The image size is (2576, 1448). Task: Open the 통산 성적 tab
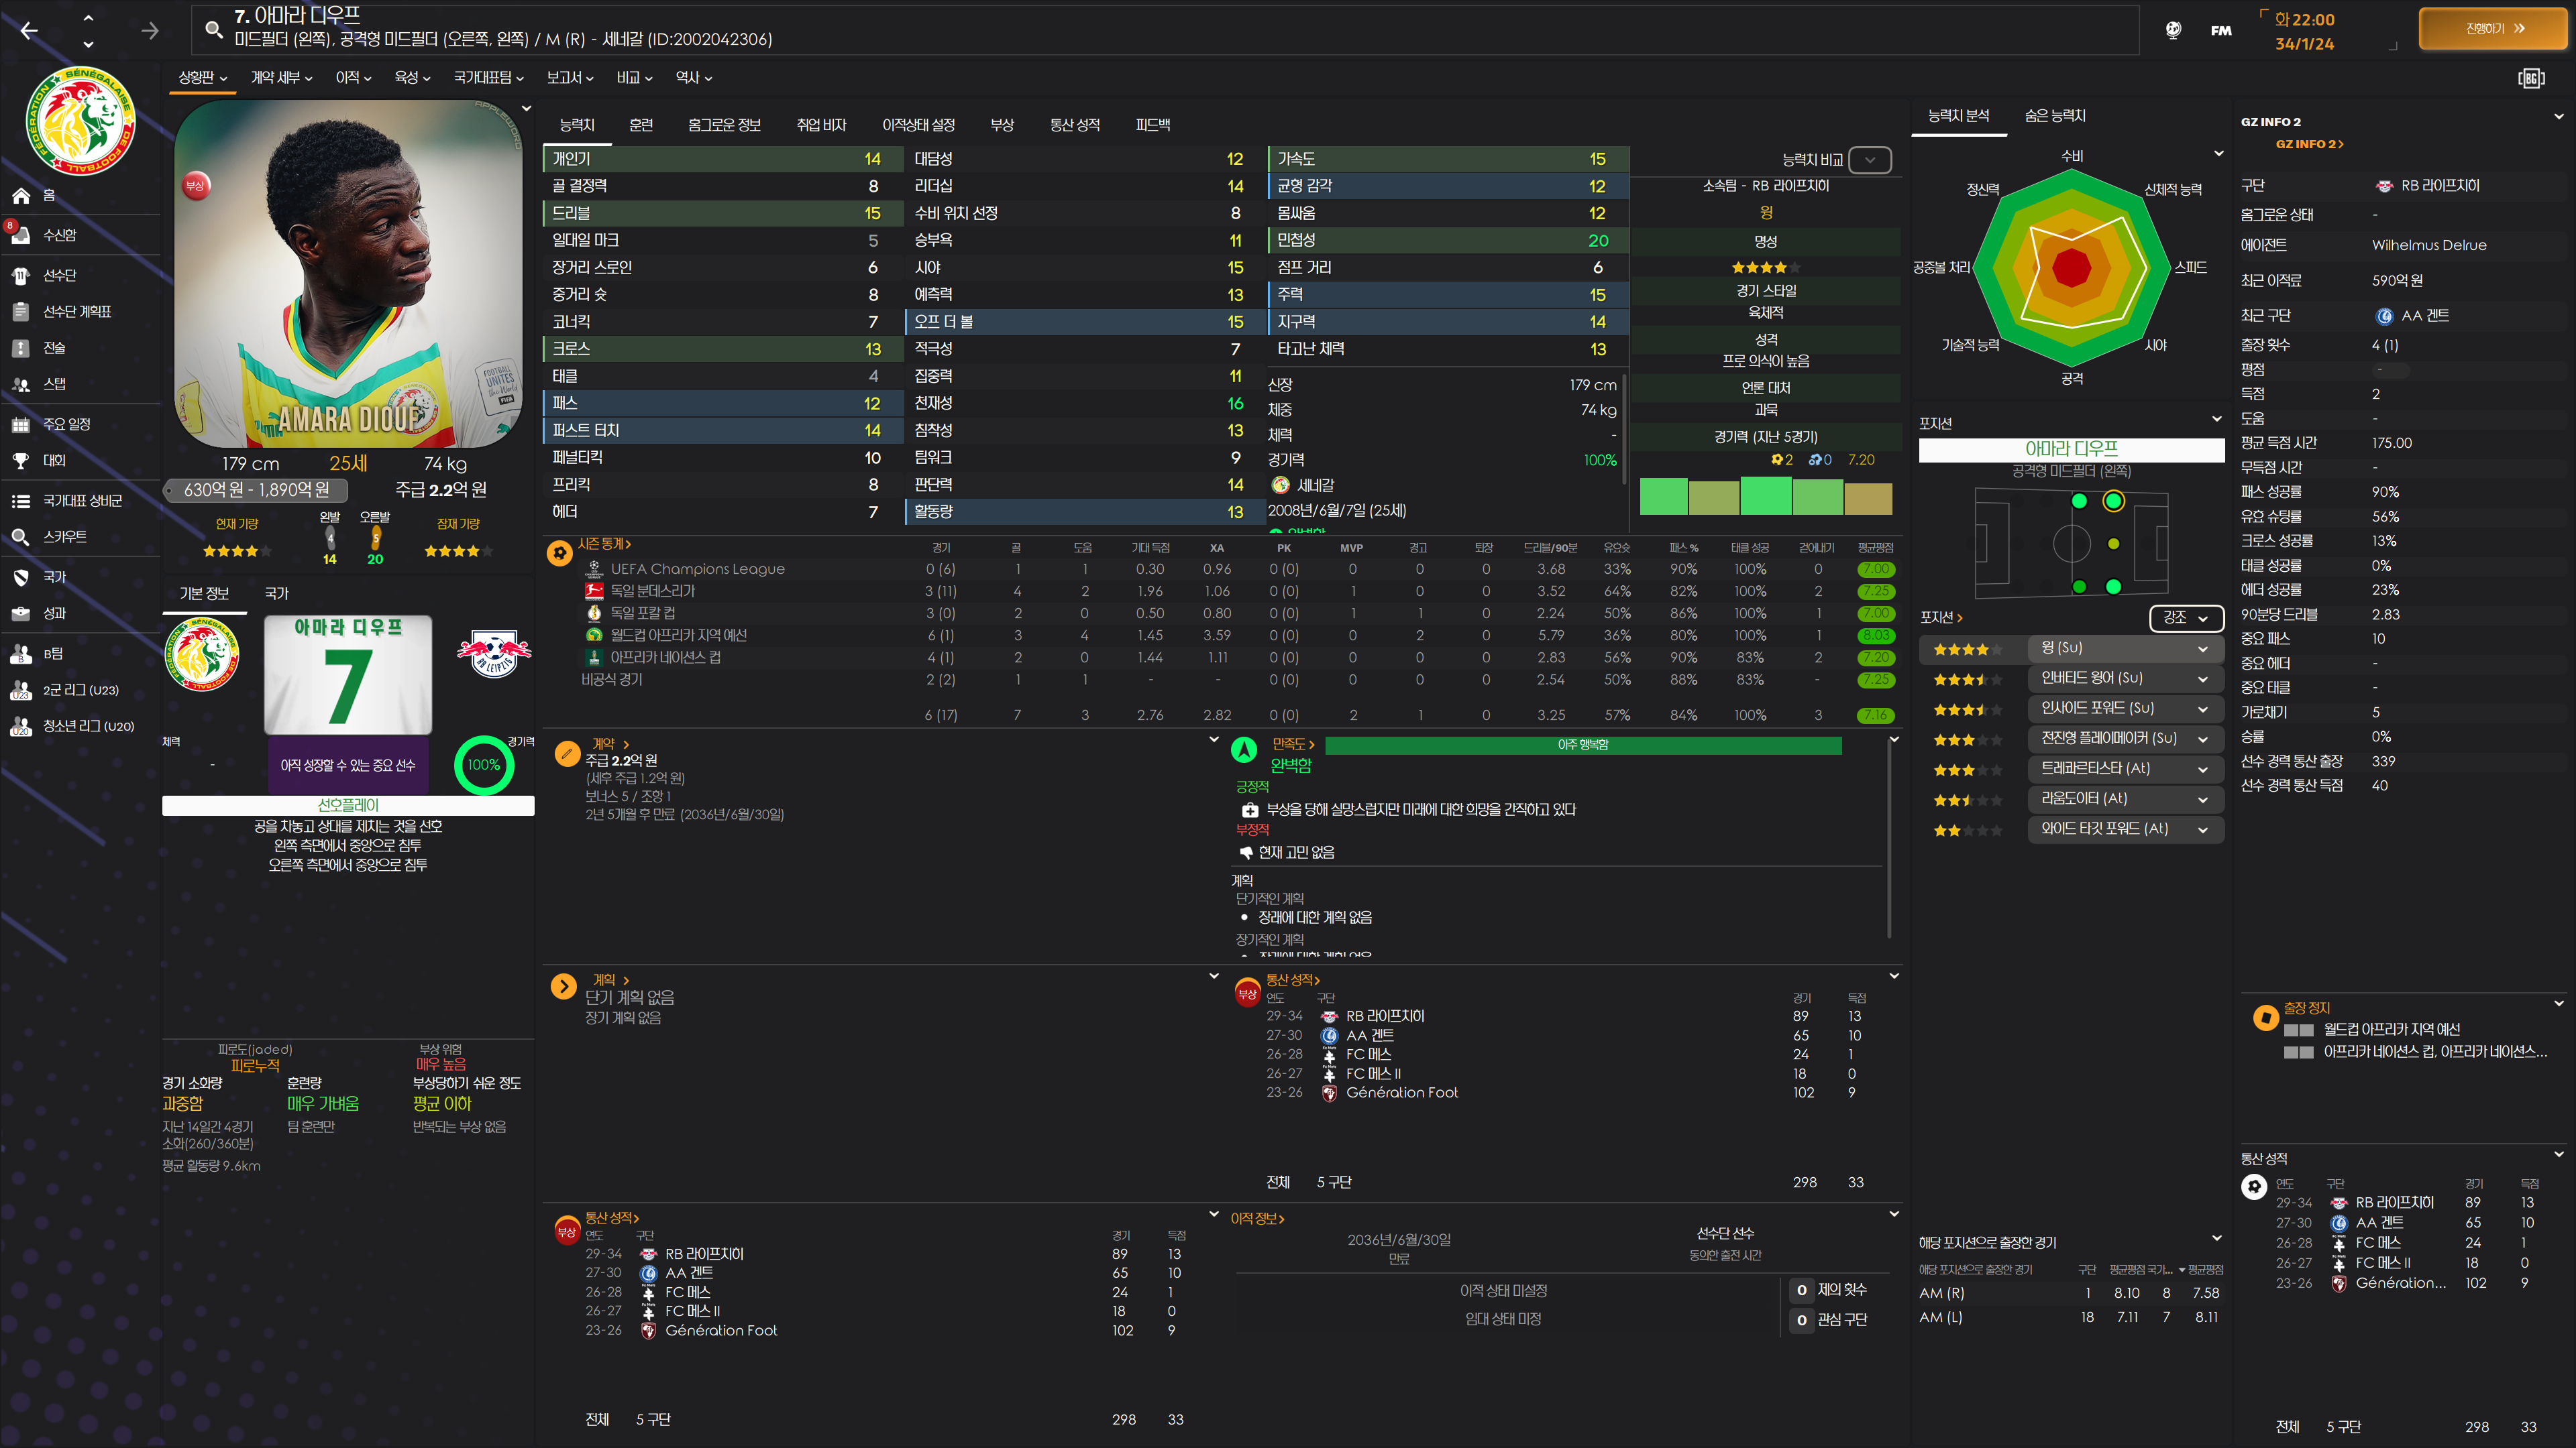[1074, 125]
